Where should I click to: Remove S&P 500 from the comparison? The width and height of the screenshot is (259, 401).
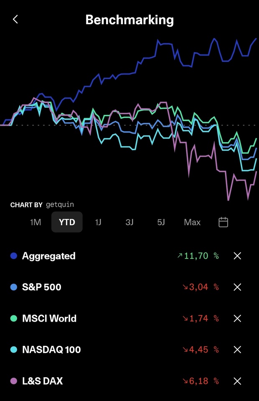click(x=237, y=287)
